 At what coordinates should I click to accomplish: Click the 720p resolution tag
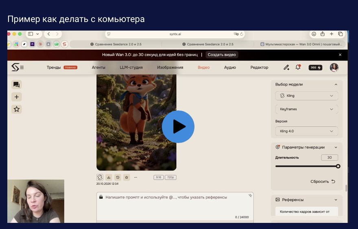pyautogui.click(x=170, y=177)
